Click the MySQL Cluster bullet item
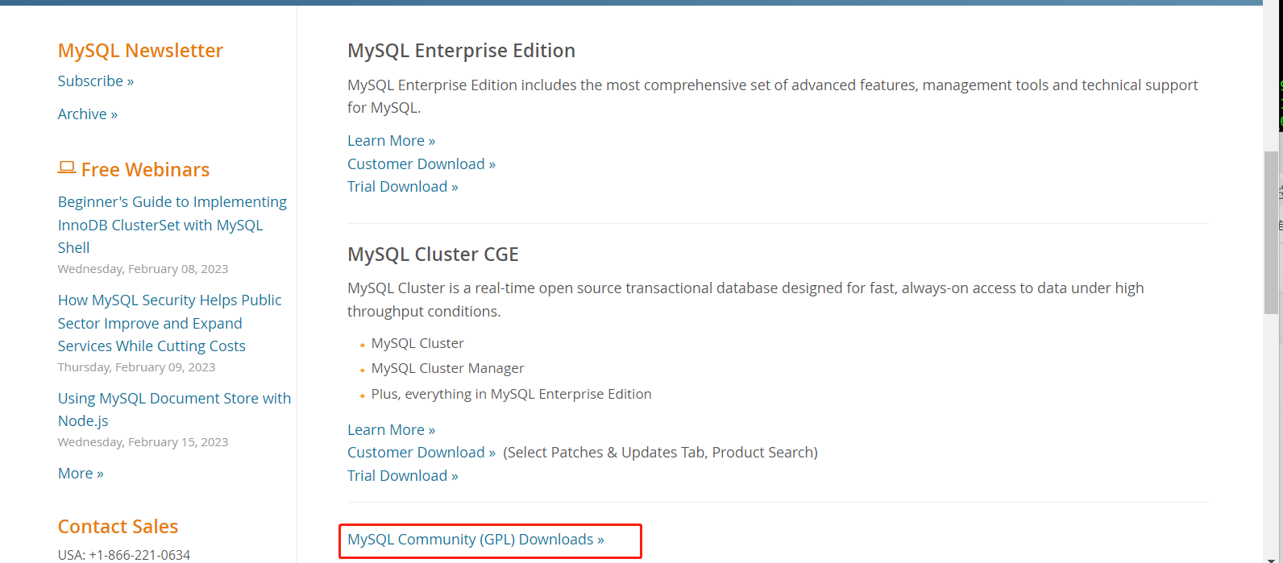This screenshot has width=1283, height=563. click(x=417, y=342)
